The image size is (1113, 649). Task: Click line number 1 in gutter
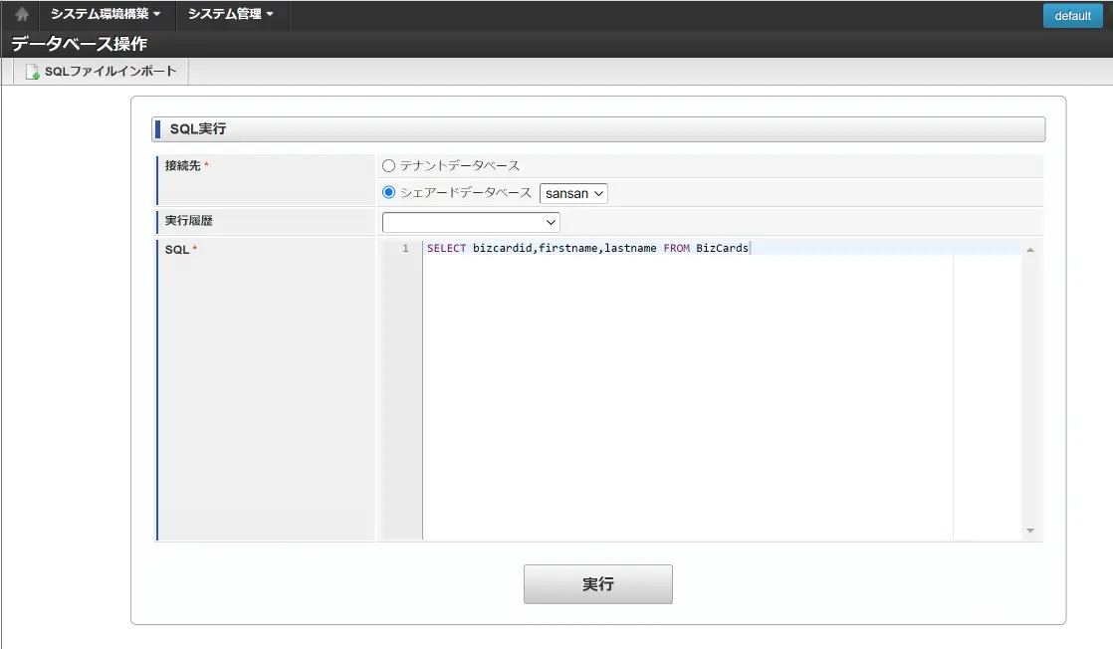pyautogui.click(x=405, y=248)
